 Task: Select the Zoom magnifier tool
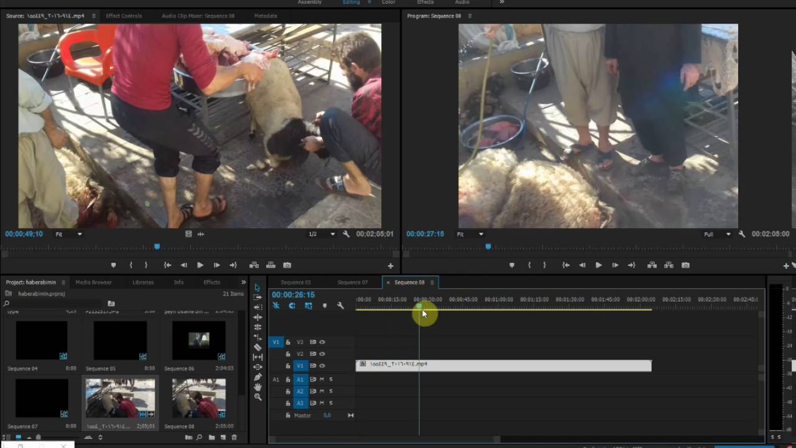(x=257, y=397)
